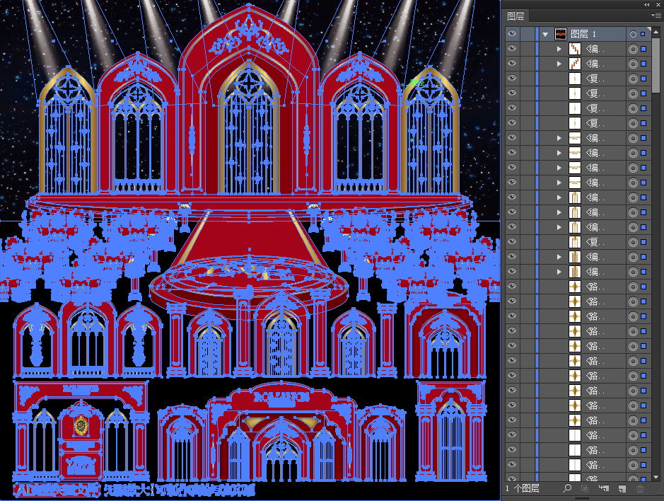Viewport: 664px width, 501px height.
Task: Target the <编 row with descending red bars thumbnail
Action: (633, 49)
